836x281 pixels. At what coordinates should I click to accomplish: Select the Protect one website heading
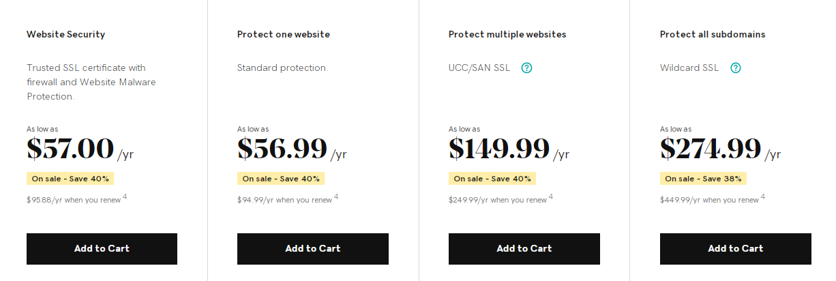284,34
